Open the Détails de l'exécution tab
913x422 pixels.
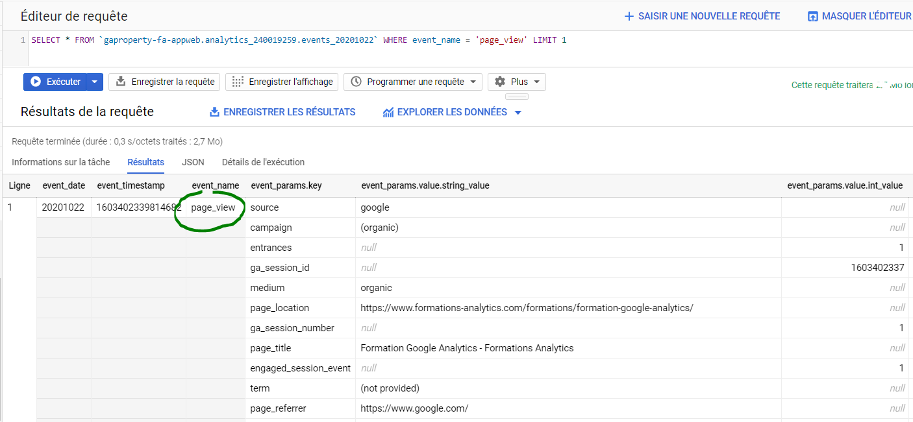[x=263, y=162]
